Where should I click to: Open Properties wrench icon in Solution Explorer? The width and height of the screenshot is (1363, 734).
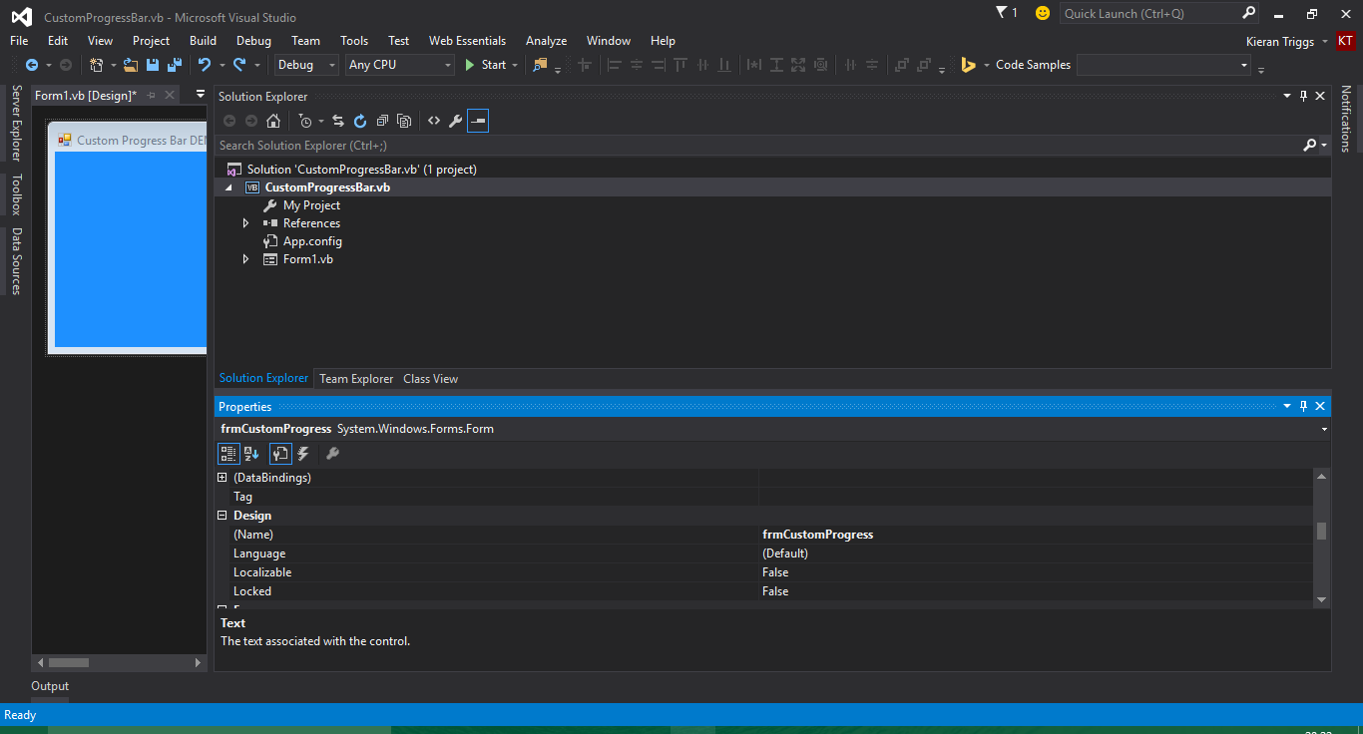click(455, 121)
